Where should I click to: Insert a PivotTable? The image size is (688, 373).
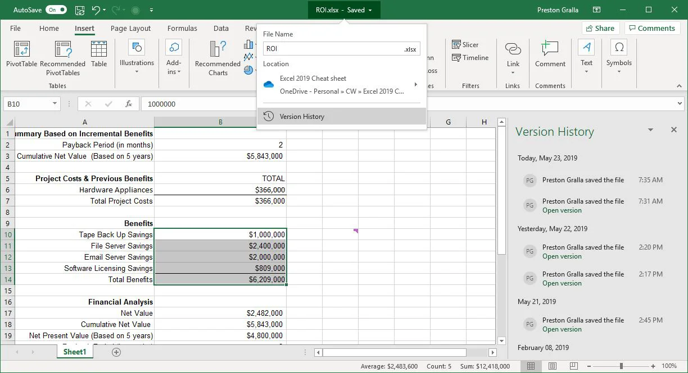[x=22, y=54]
